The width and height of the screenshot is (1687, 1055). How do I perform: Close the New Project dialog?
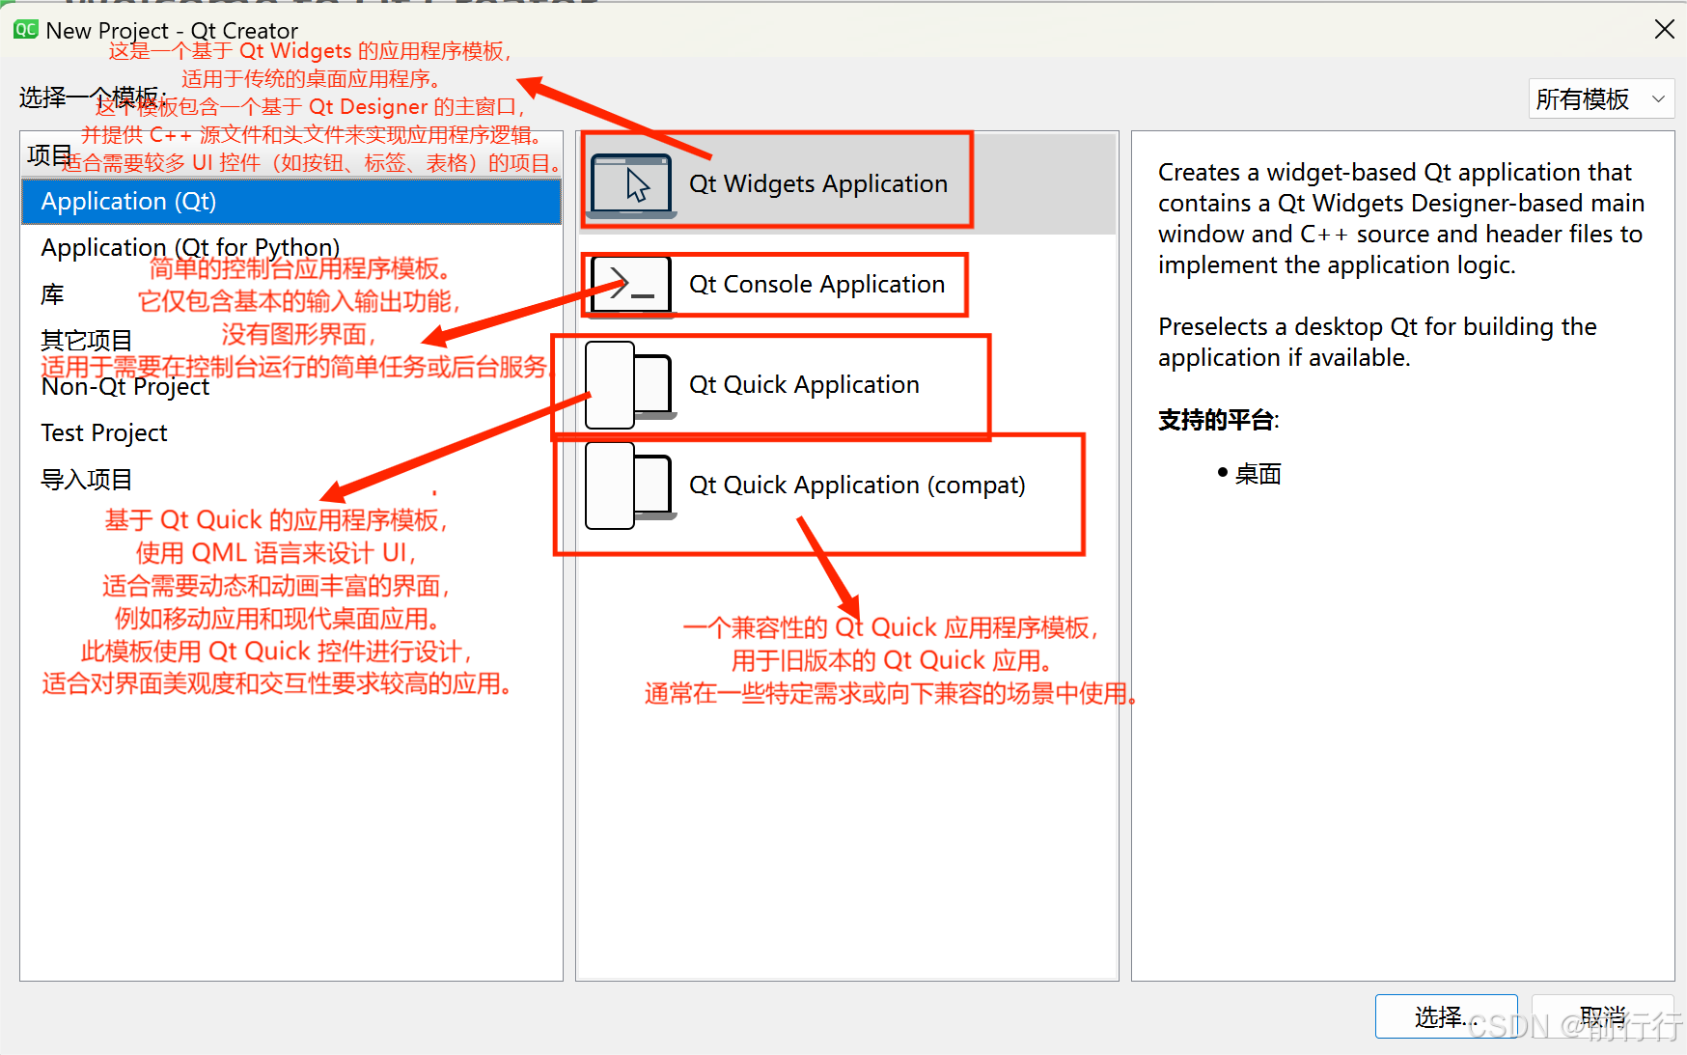coord(1664,30)
